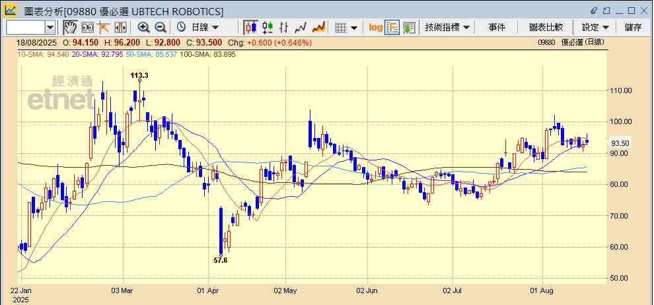The width and height of the screenshot is (654, 305).
Task: Select the orange arrow pointer tool
Action: tap(104, 28)
